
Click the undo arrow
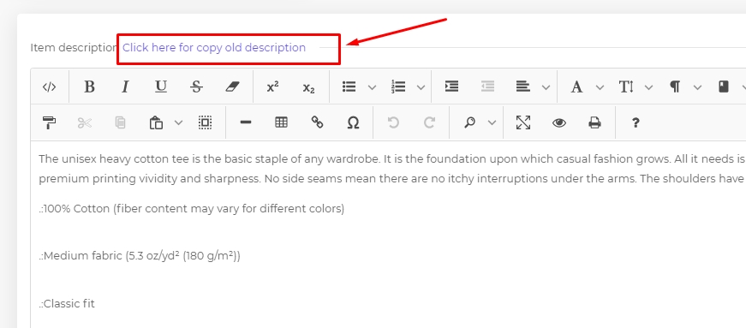tap(393, 122)
